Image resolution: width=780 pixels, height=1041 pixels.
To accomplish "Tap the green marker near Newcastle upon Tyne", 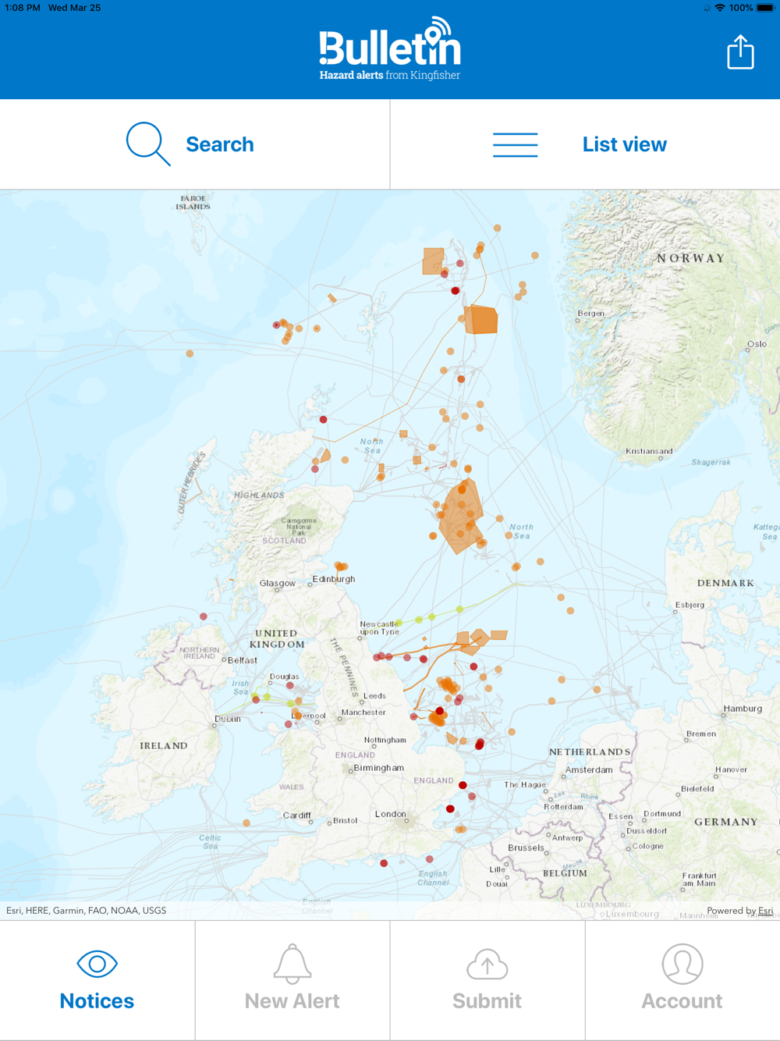I will pos(399,623).
